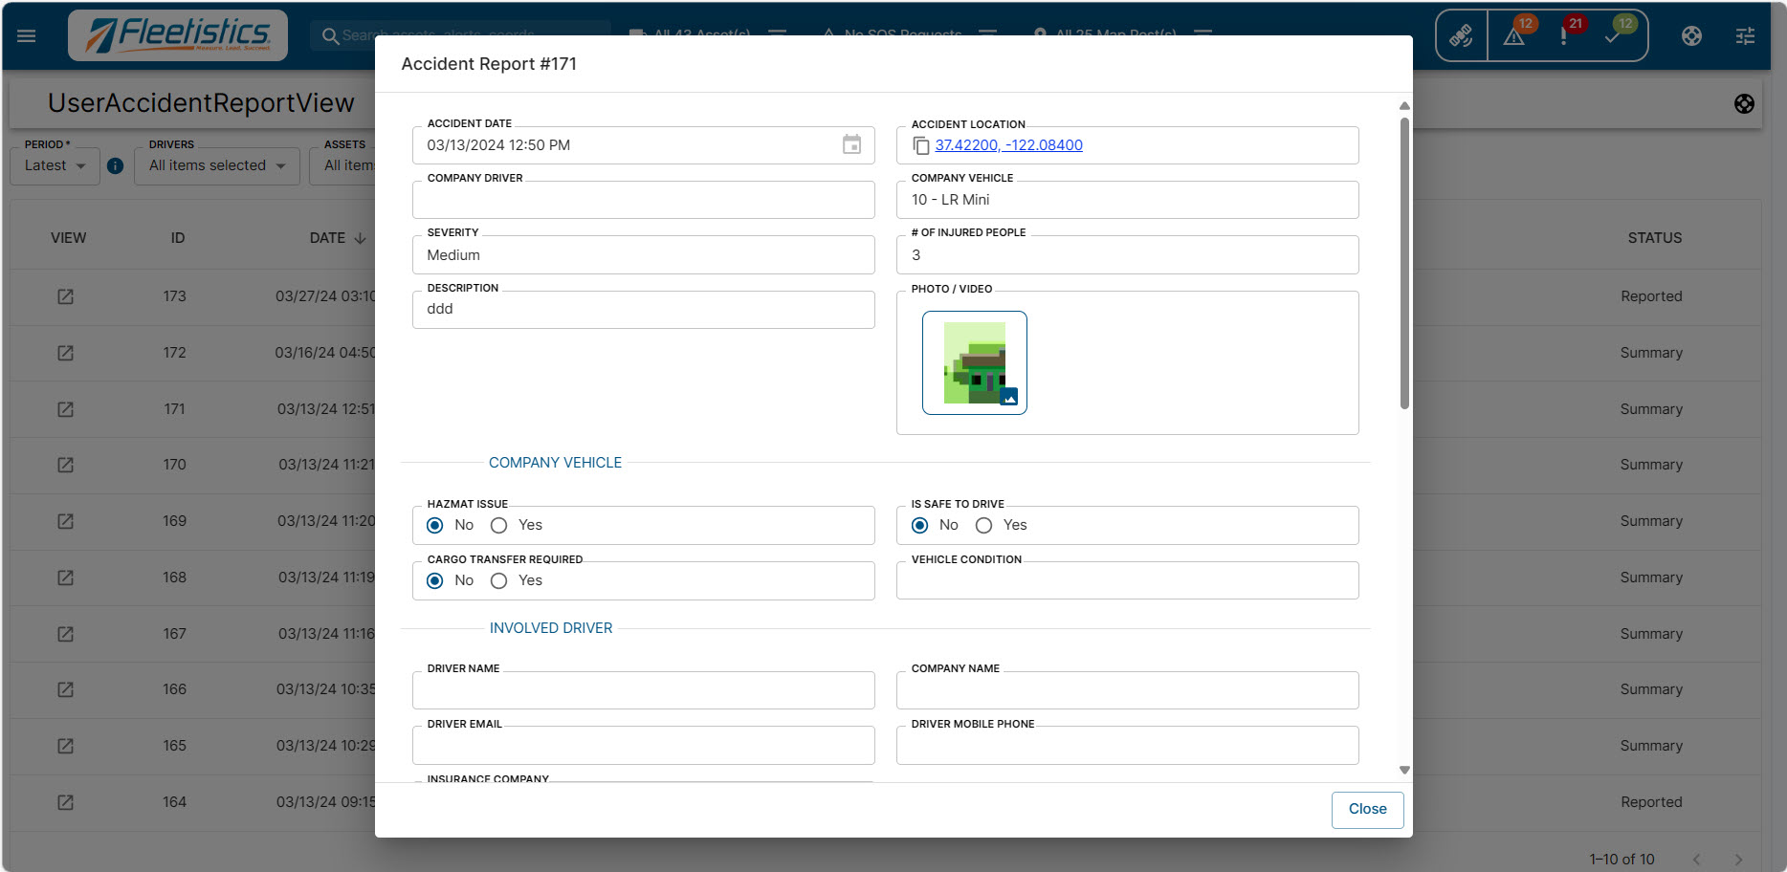The image size is (1787, 872).
Task: Click the Company Vehicle field 10 - LR Mini
Action: (1127, 200)
